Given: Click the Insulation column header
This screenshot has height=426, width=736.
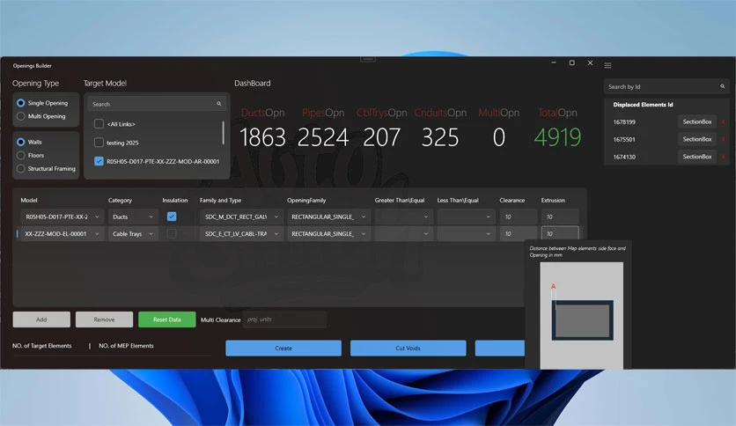Looking at the screenshot, I should tap(174, 201).
